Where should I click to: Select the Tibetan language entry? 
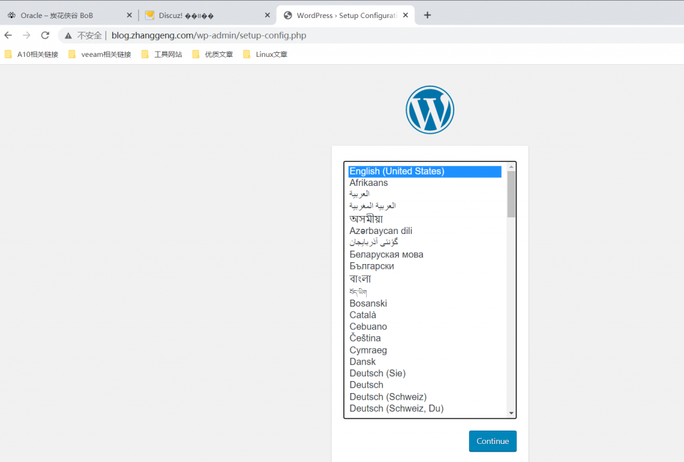tap(425, 292)
